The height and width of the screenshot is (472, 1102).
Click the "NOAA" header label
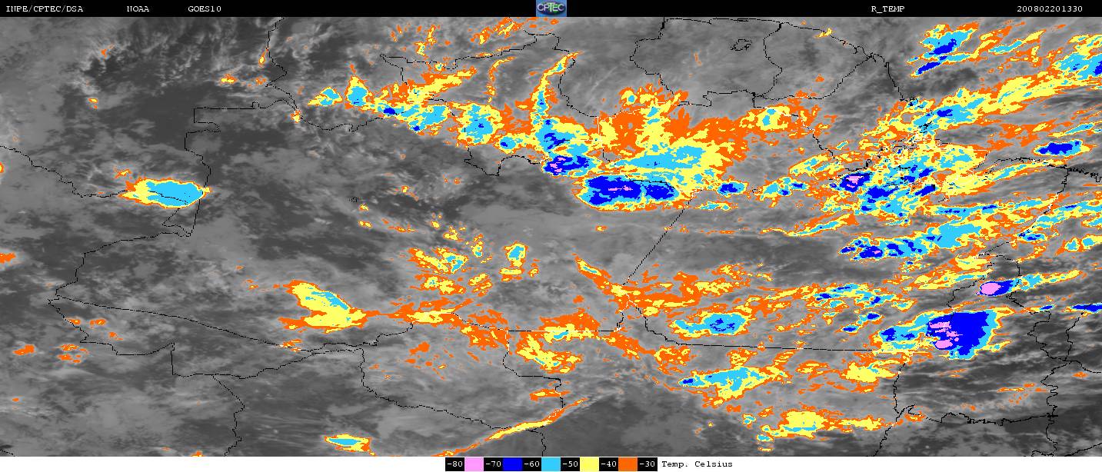click(138, 9)
